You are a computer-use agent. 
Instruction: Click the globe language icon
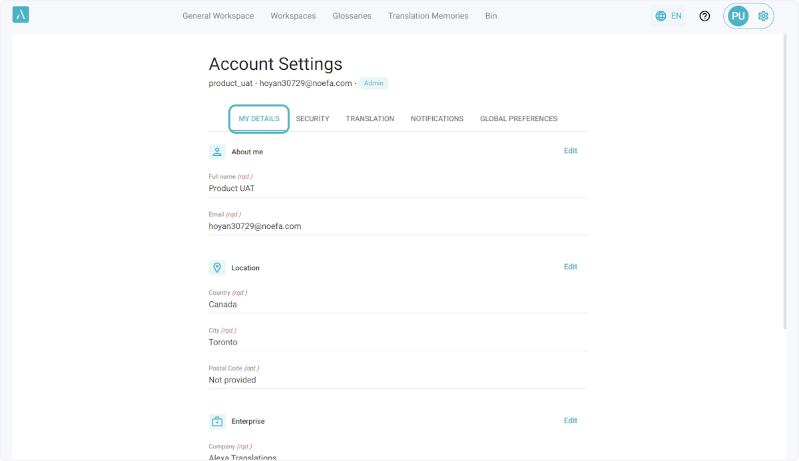click(661, 16)
